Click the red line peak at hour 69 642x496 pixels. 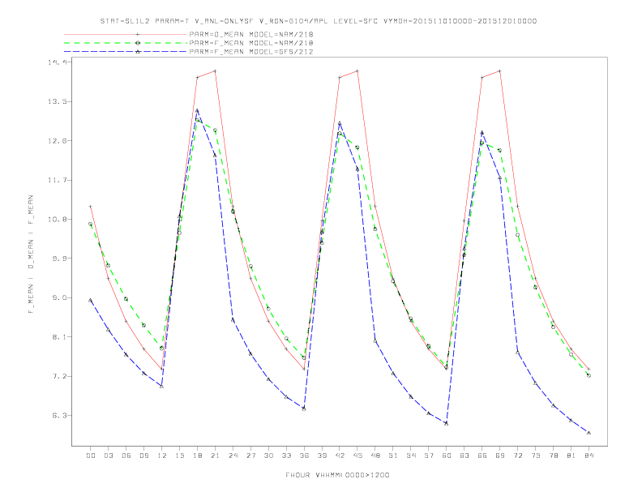pyautogui.click(x=500, y=71)
